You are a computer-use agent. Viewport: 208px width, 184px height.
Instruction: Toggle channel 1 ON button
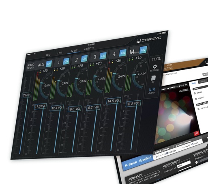tap(66, 61)
